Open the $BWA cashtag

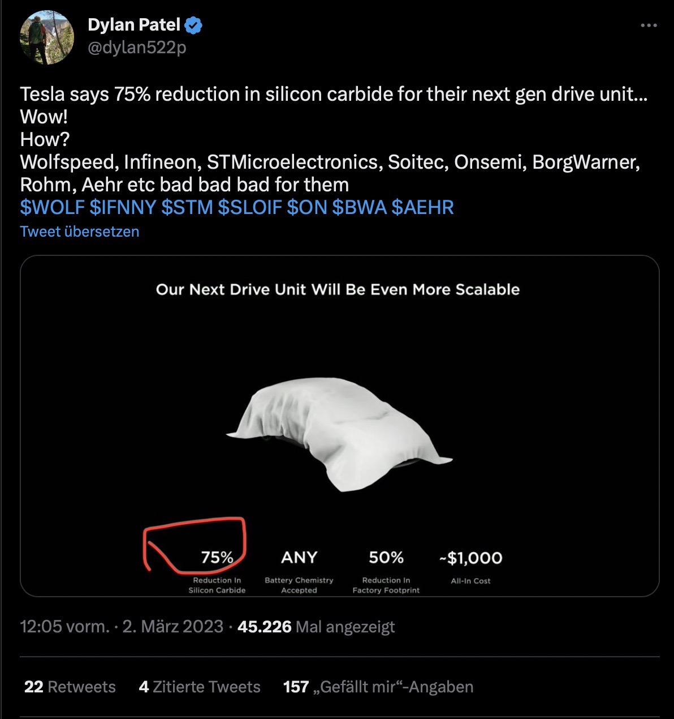[359, 207]
